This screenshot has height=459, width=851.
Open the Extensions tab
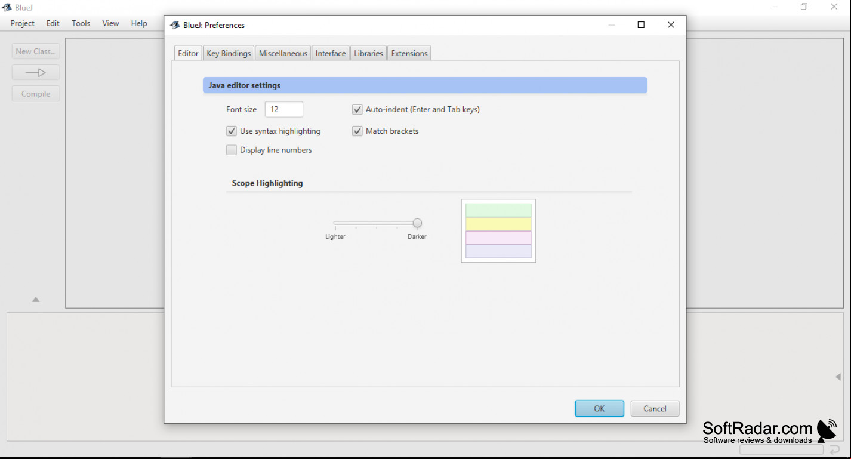409,53
